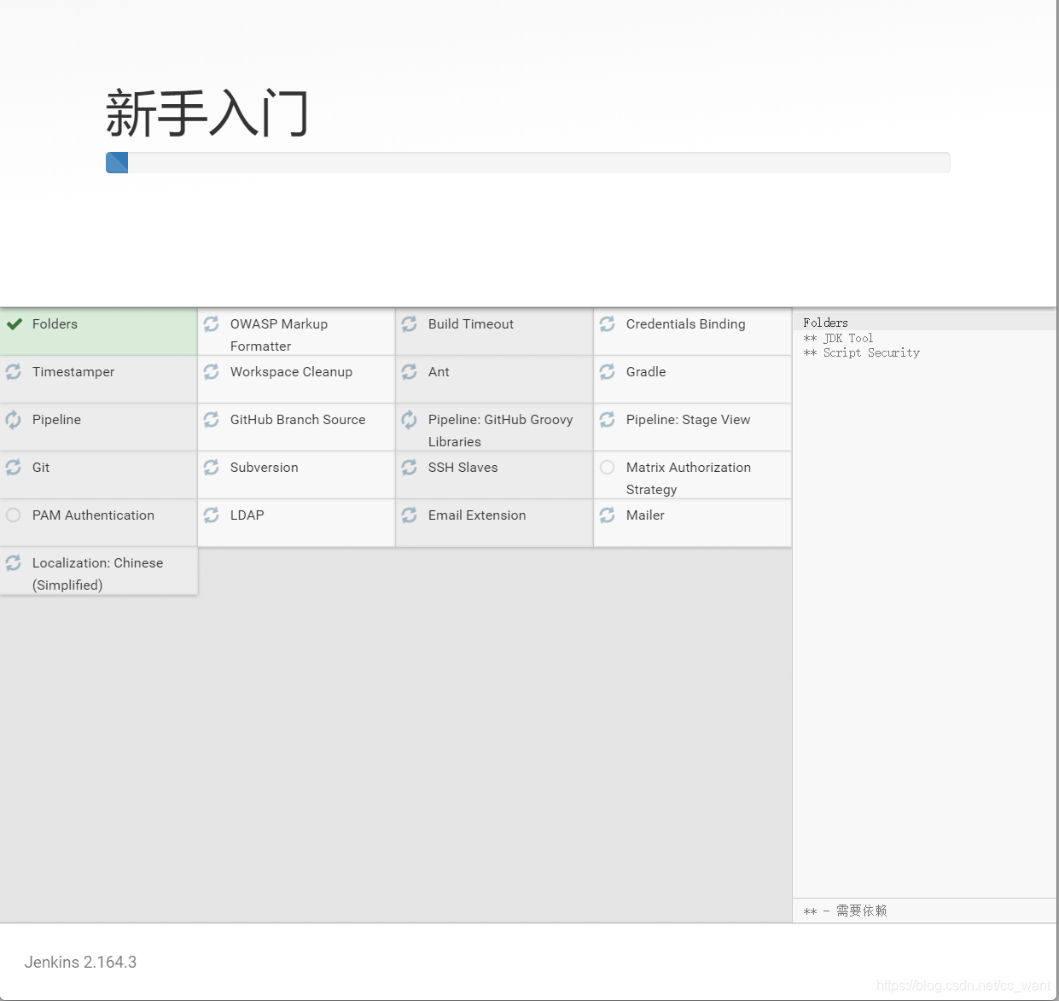Viewport: 1059px width, 1001px height.
Task: Click the refresh icon beside Email Extension
Action: [x=409, y=515]
